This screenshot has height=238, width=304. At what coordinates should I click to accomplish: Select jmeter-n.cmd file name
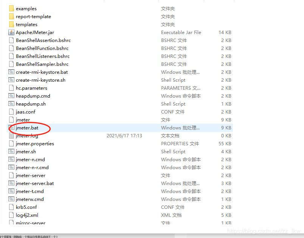pos(30,160)
